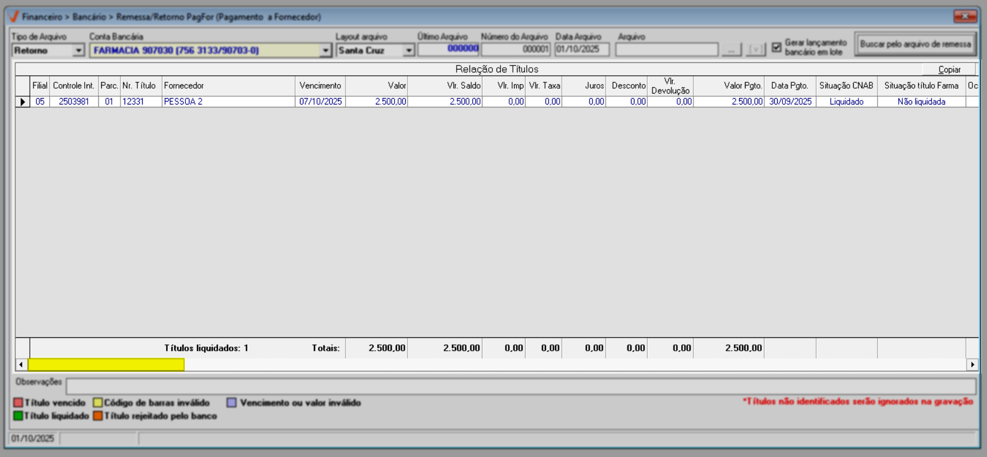Click the left scroll arrow of horizontal scrollbar
The image size is (987, 457).
pyautogui.click(x=21, y=365)
